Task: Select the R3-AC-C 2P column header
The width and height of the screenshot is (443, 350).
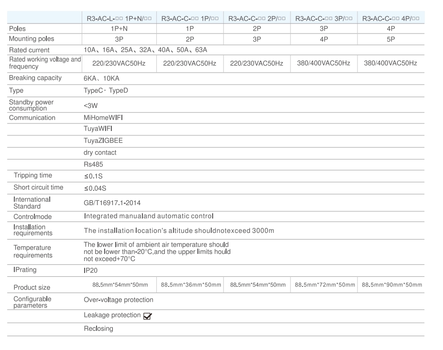Action: coord(257,19)
